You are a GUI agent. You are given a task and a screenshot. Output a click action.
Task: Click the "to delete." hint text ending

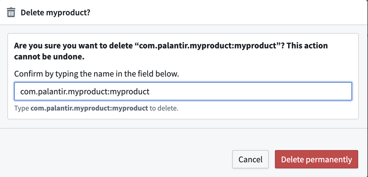click(x=164, y=108)
